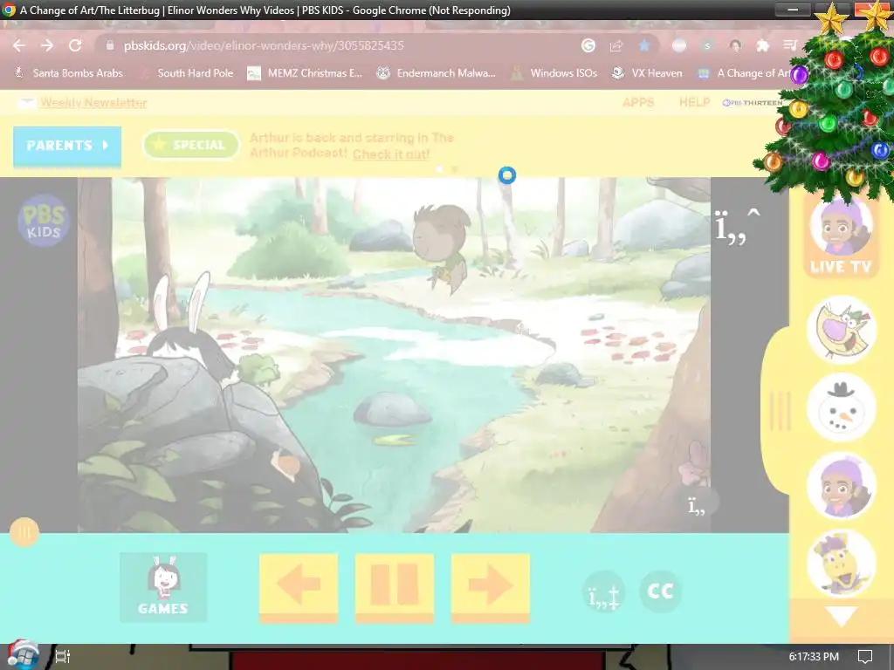Click the orange round handle at video bottom-left
Viewport: 894px width, 670px height.
pyautogui.click(x=24, y=532)
